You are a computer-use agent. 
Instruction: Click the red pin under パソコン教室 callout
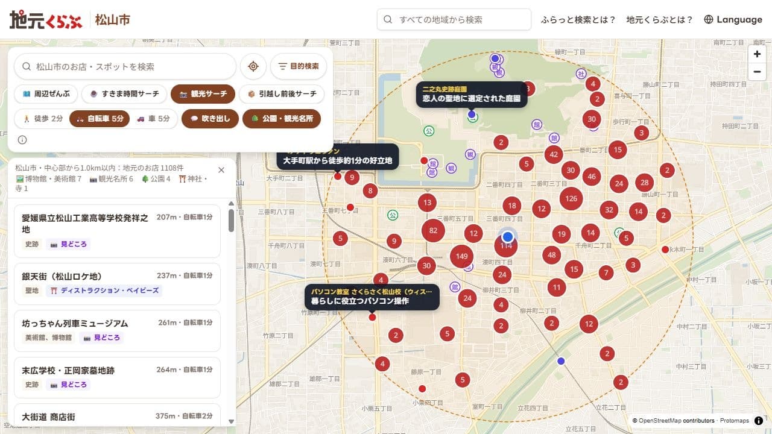tap(372, 317)
